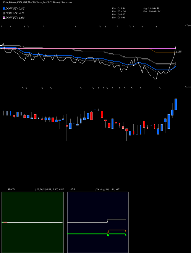This screenshot has width=191, height=253.
Task: Click the '<Tops' marker label
Action: [x=188, y=26]
